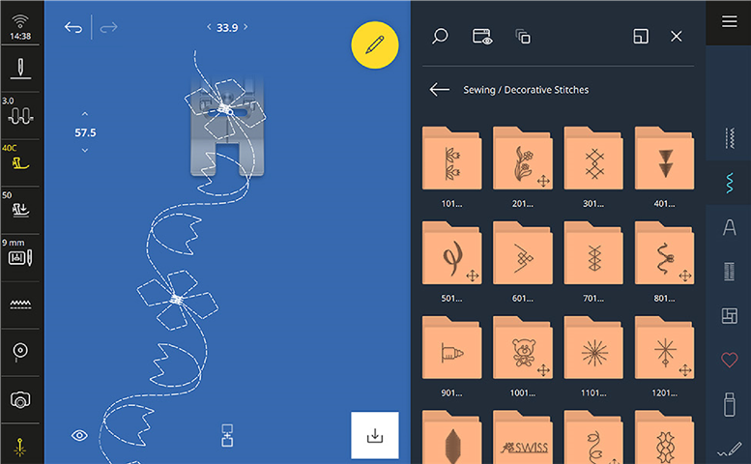751x464 pixels.
Task: Open stitch folder 301 cross stitches
Action: click(593, 158)
